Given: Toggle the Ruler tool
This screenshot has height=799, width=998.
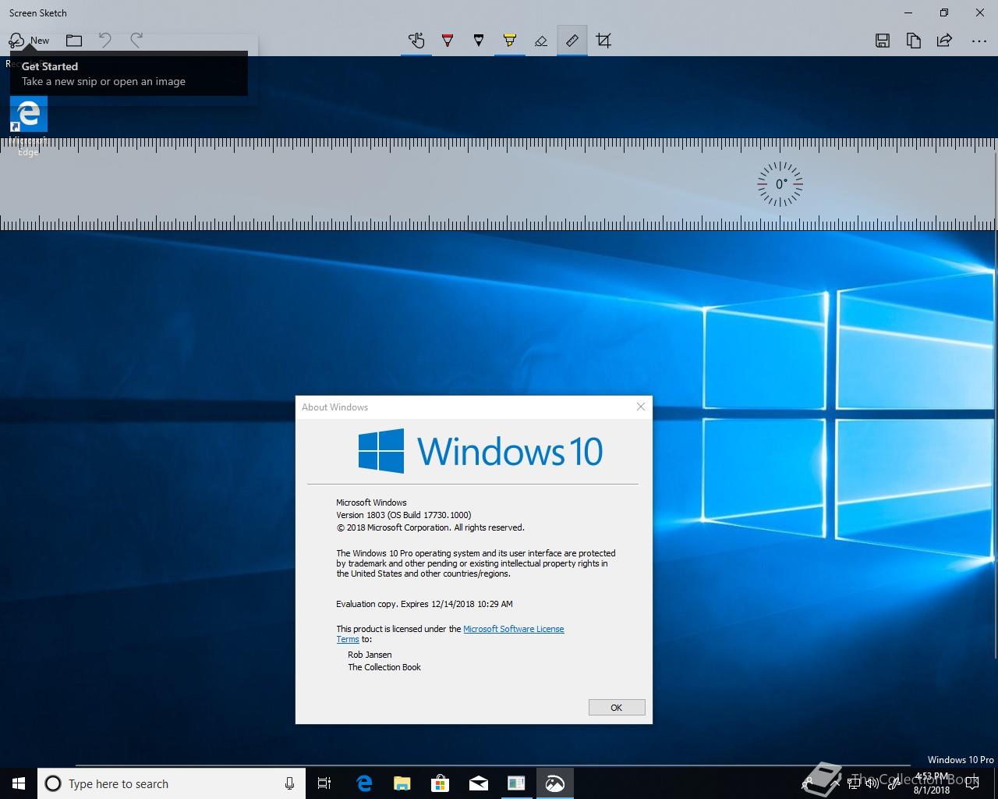Looking at the screenshot, I should 572,41.
